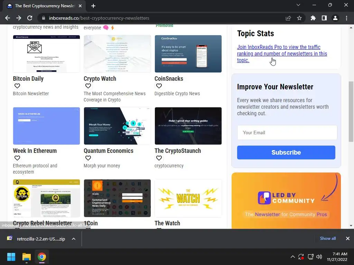Click the browser forward arrow
Viewport: 354px width, 265px height.
coord(19,18)
